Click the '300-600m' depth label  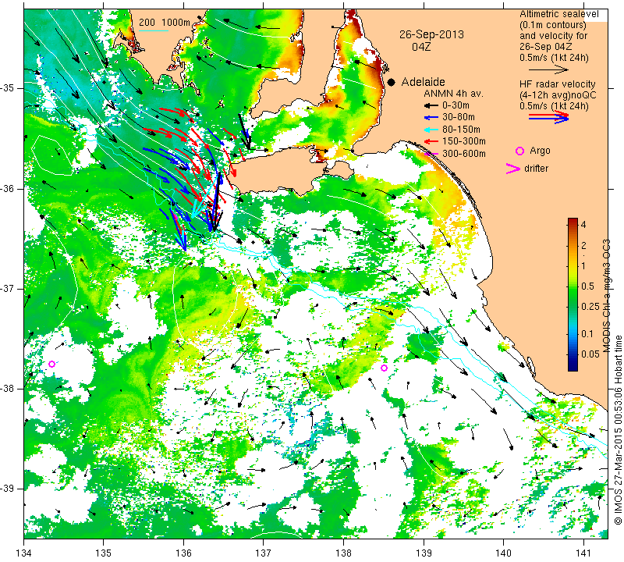point(463,153)
